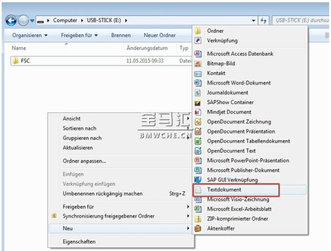Open Synchronisierung freigegebener Ordner submenu

pos(121,216)
